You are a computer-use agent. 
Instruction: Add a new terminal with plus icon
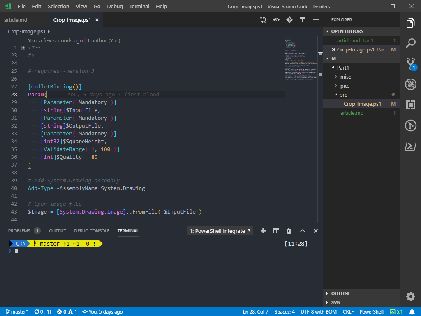(263, 231)
